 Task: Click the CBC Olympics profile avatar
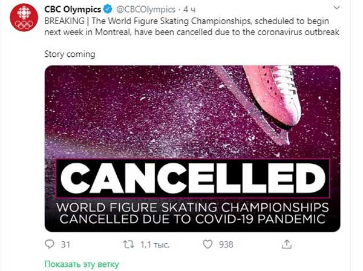[25, 18]
